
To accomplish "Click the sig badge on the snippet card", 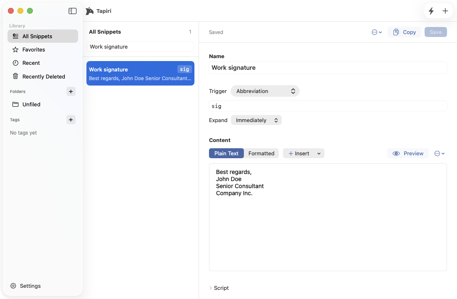I will tap(184, 69).
